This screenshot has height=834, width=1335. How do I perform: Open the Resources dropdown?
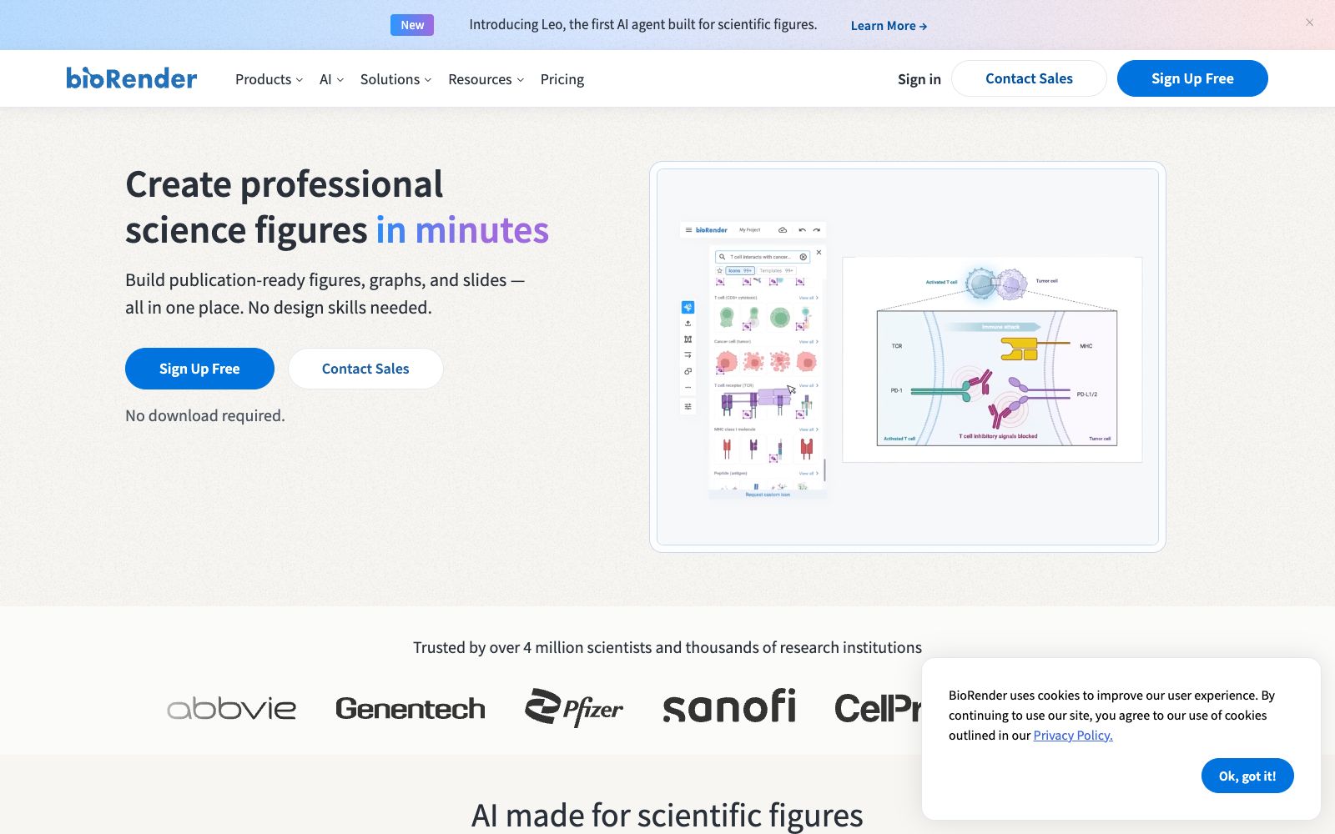tap(486, 79)
